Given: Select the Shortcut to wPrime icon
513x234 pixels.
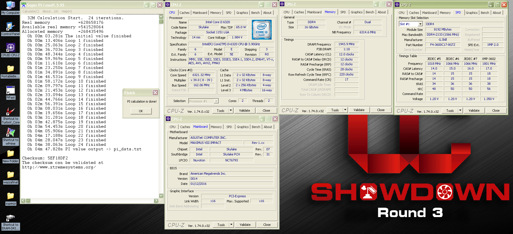Looking at the screenshot, I should tap(10, 136).
